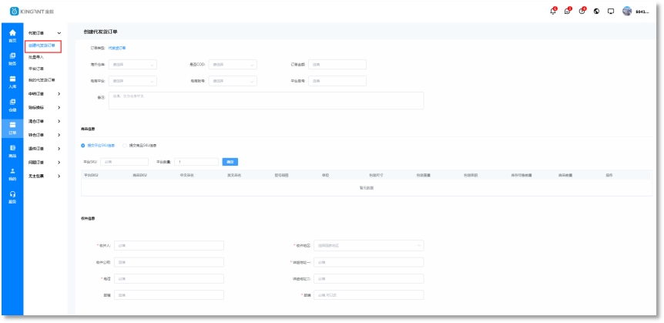
Task: Open 平台订单 menu item
Action: tap(36, 69)
